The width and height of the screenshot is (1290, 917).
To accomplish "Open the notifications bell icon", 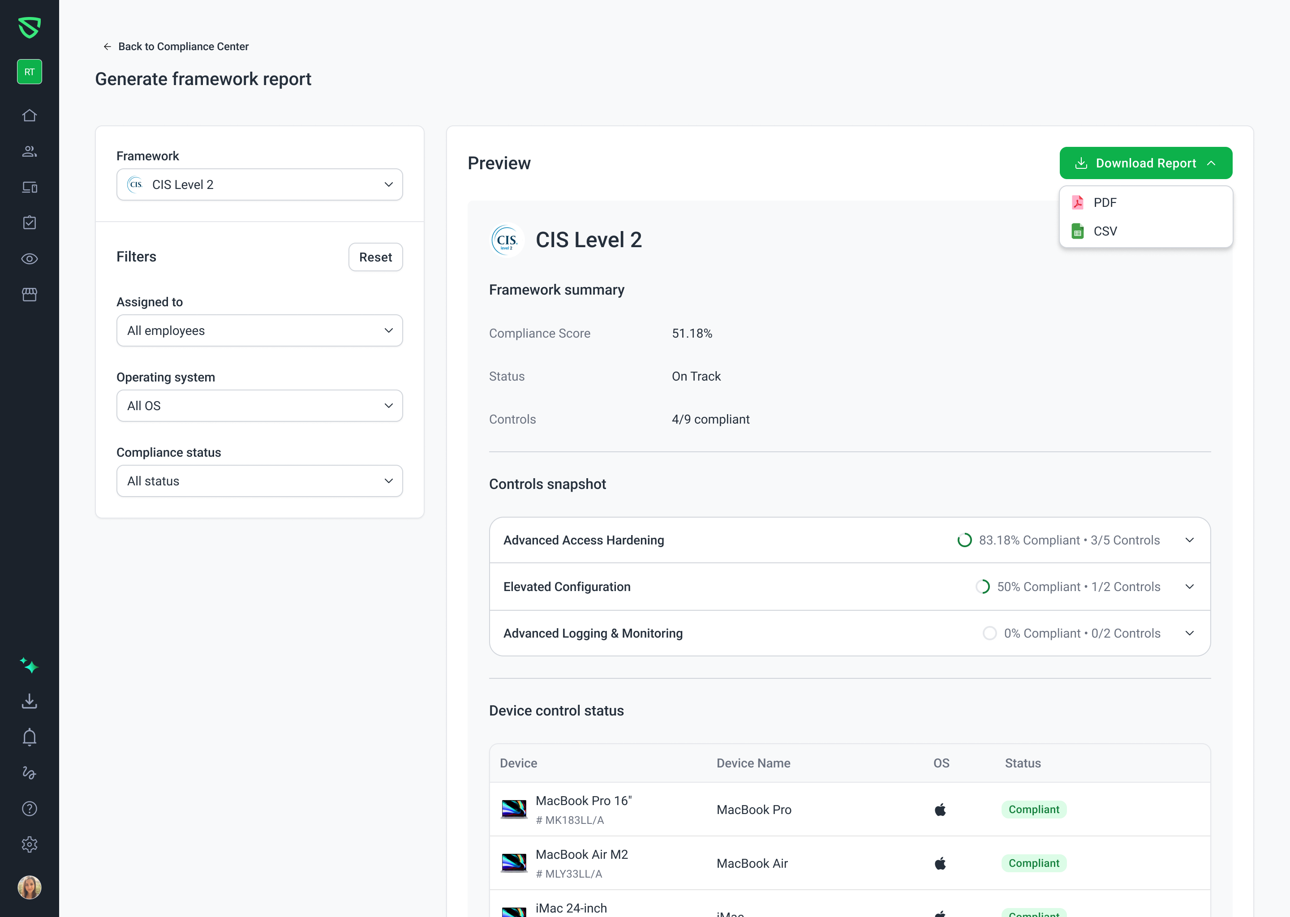I will 30,737.
